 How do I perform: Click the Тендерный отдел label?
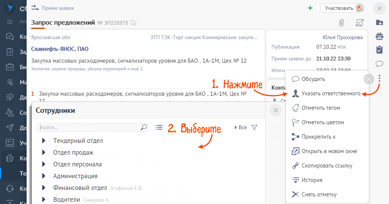78,141
